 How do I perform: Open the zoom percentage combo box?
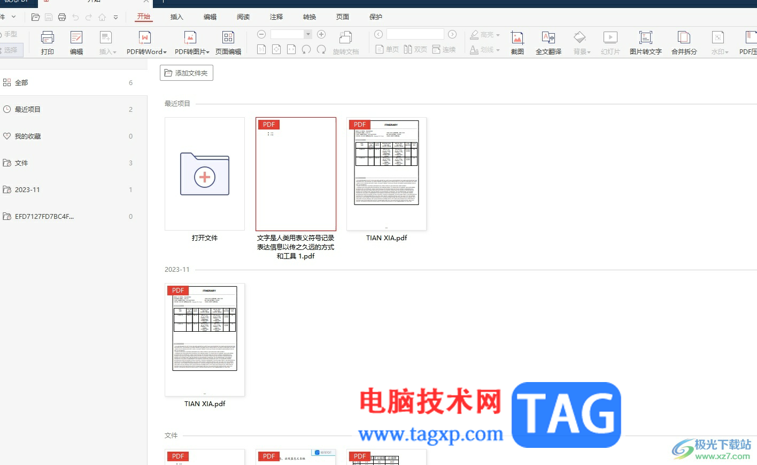(x=291, y=34)
